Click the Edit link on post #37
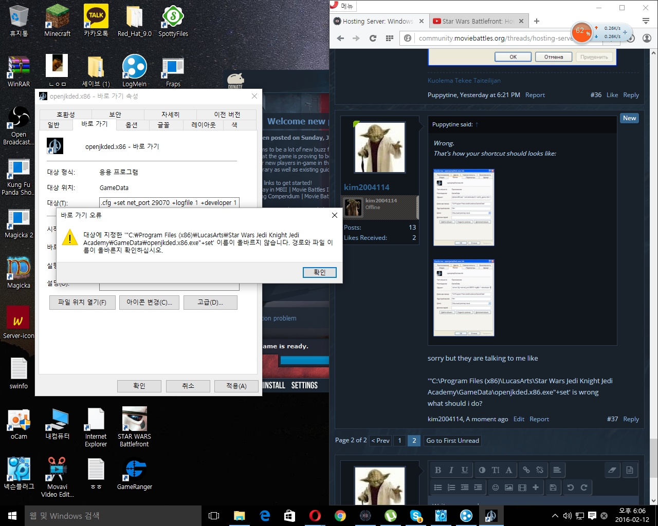Image resolution: width=658 pixels, height=526 pixels. tap(519, 419)
